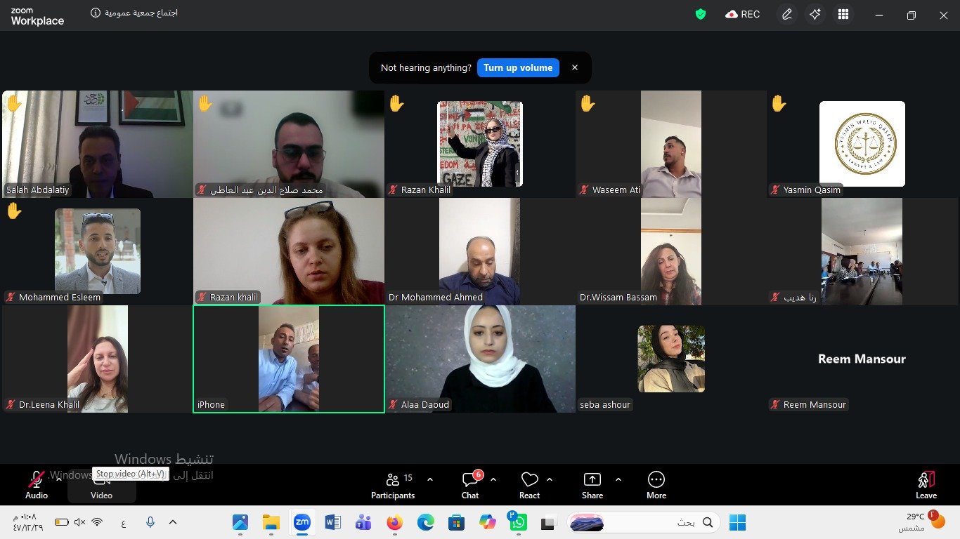Click the muted mic icon beside Alaa Daoud

394,404
